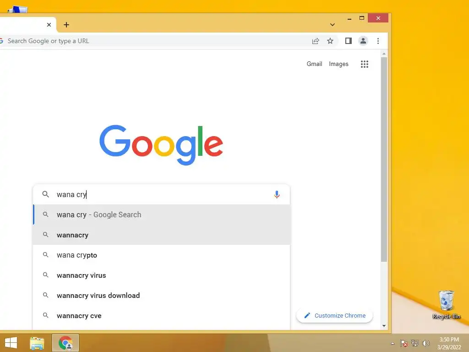Viewport: 469px width, 352px height.
Task: Click the Chrome taskbar icon
Action: (65, 343)
